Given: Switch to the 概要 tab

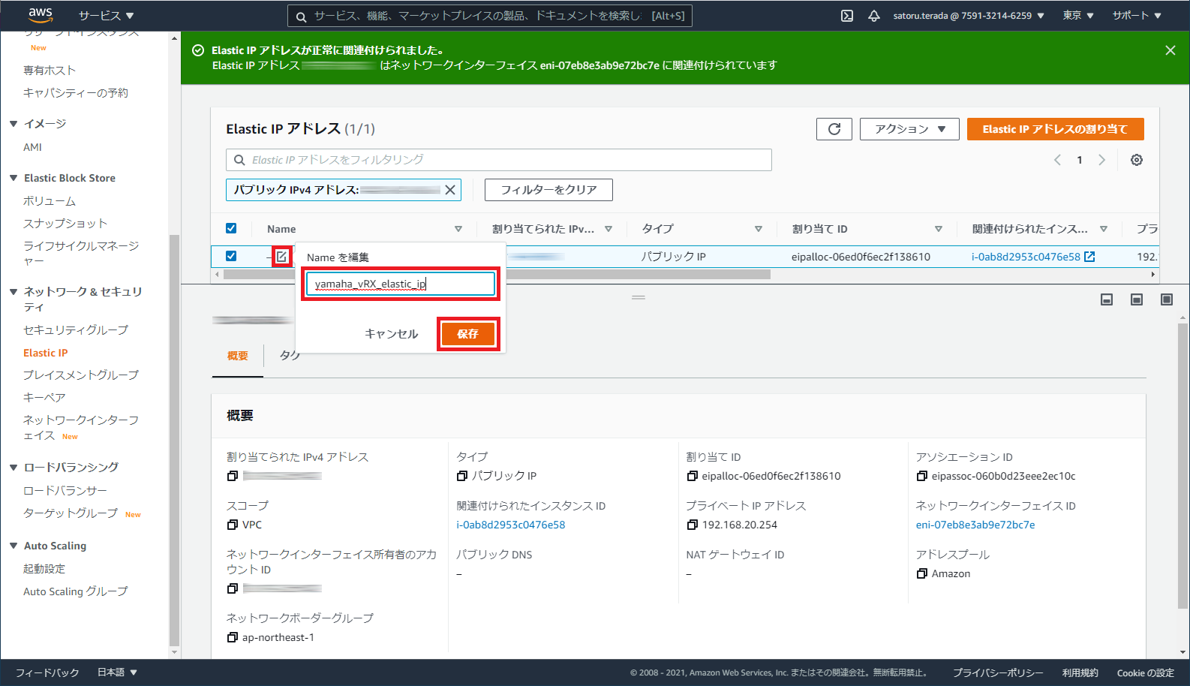Looking at the screenshot, I should (x=238, y=356).
